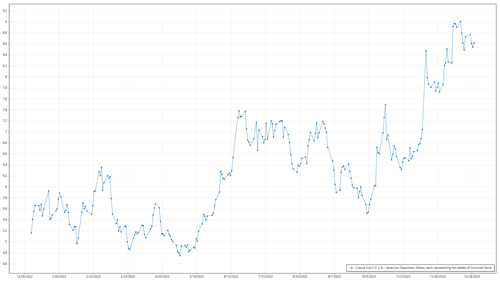This screenshot has height=281, width=500.
Task: Click the 4.6 y-axis value label
Action: [5, 264]
